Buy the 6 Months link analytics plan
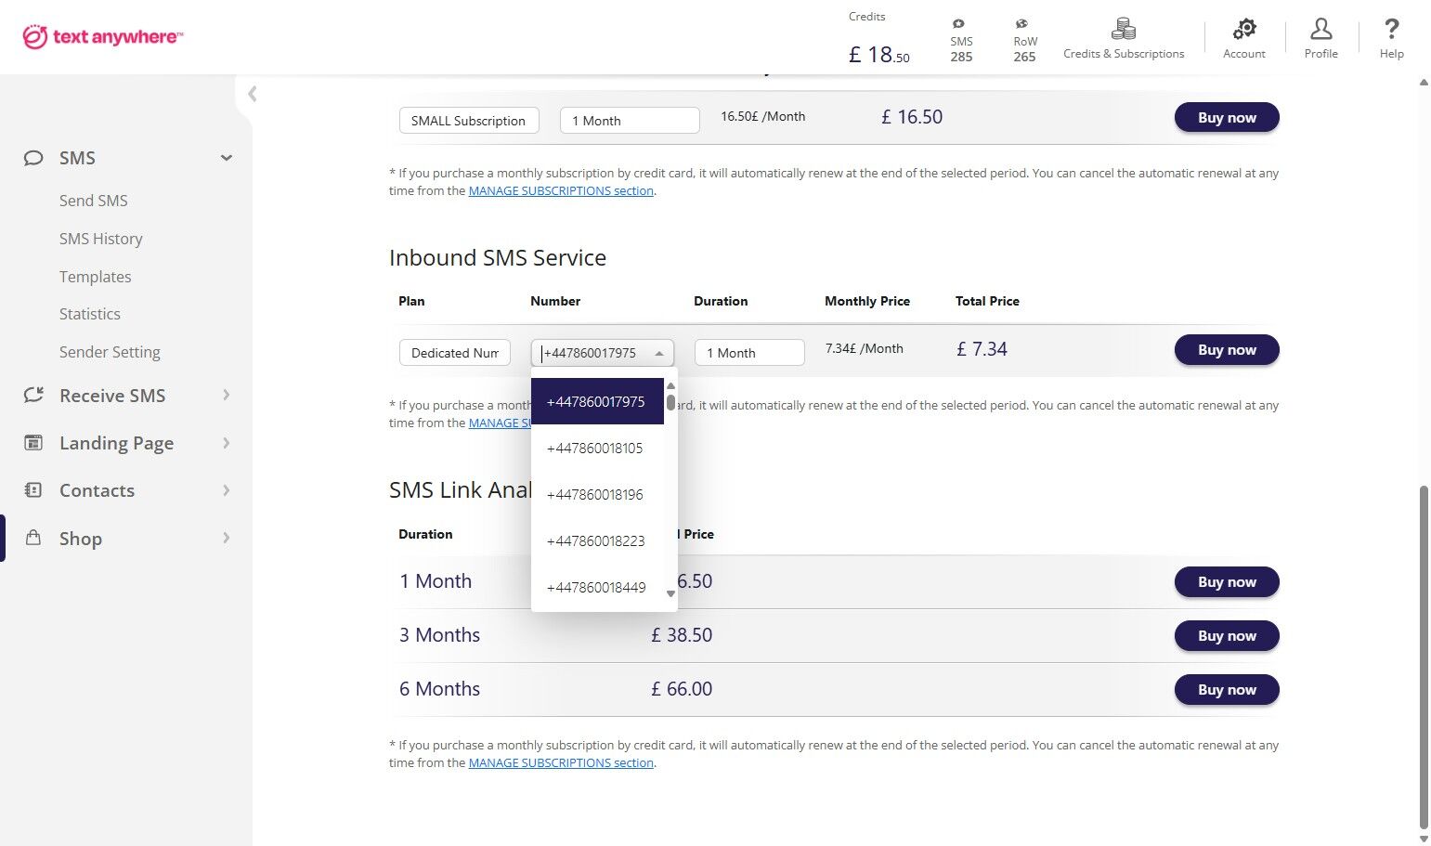Screen dimensions: 1431x846 [1226, 690]
